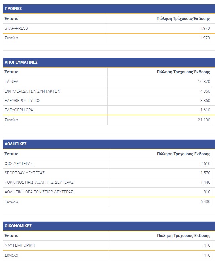Click the ΟΙΚΟΝΟΜΙΚΕΣ section header
Screen dimensions: 215x269
[18, 226]
